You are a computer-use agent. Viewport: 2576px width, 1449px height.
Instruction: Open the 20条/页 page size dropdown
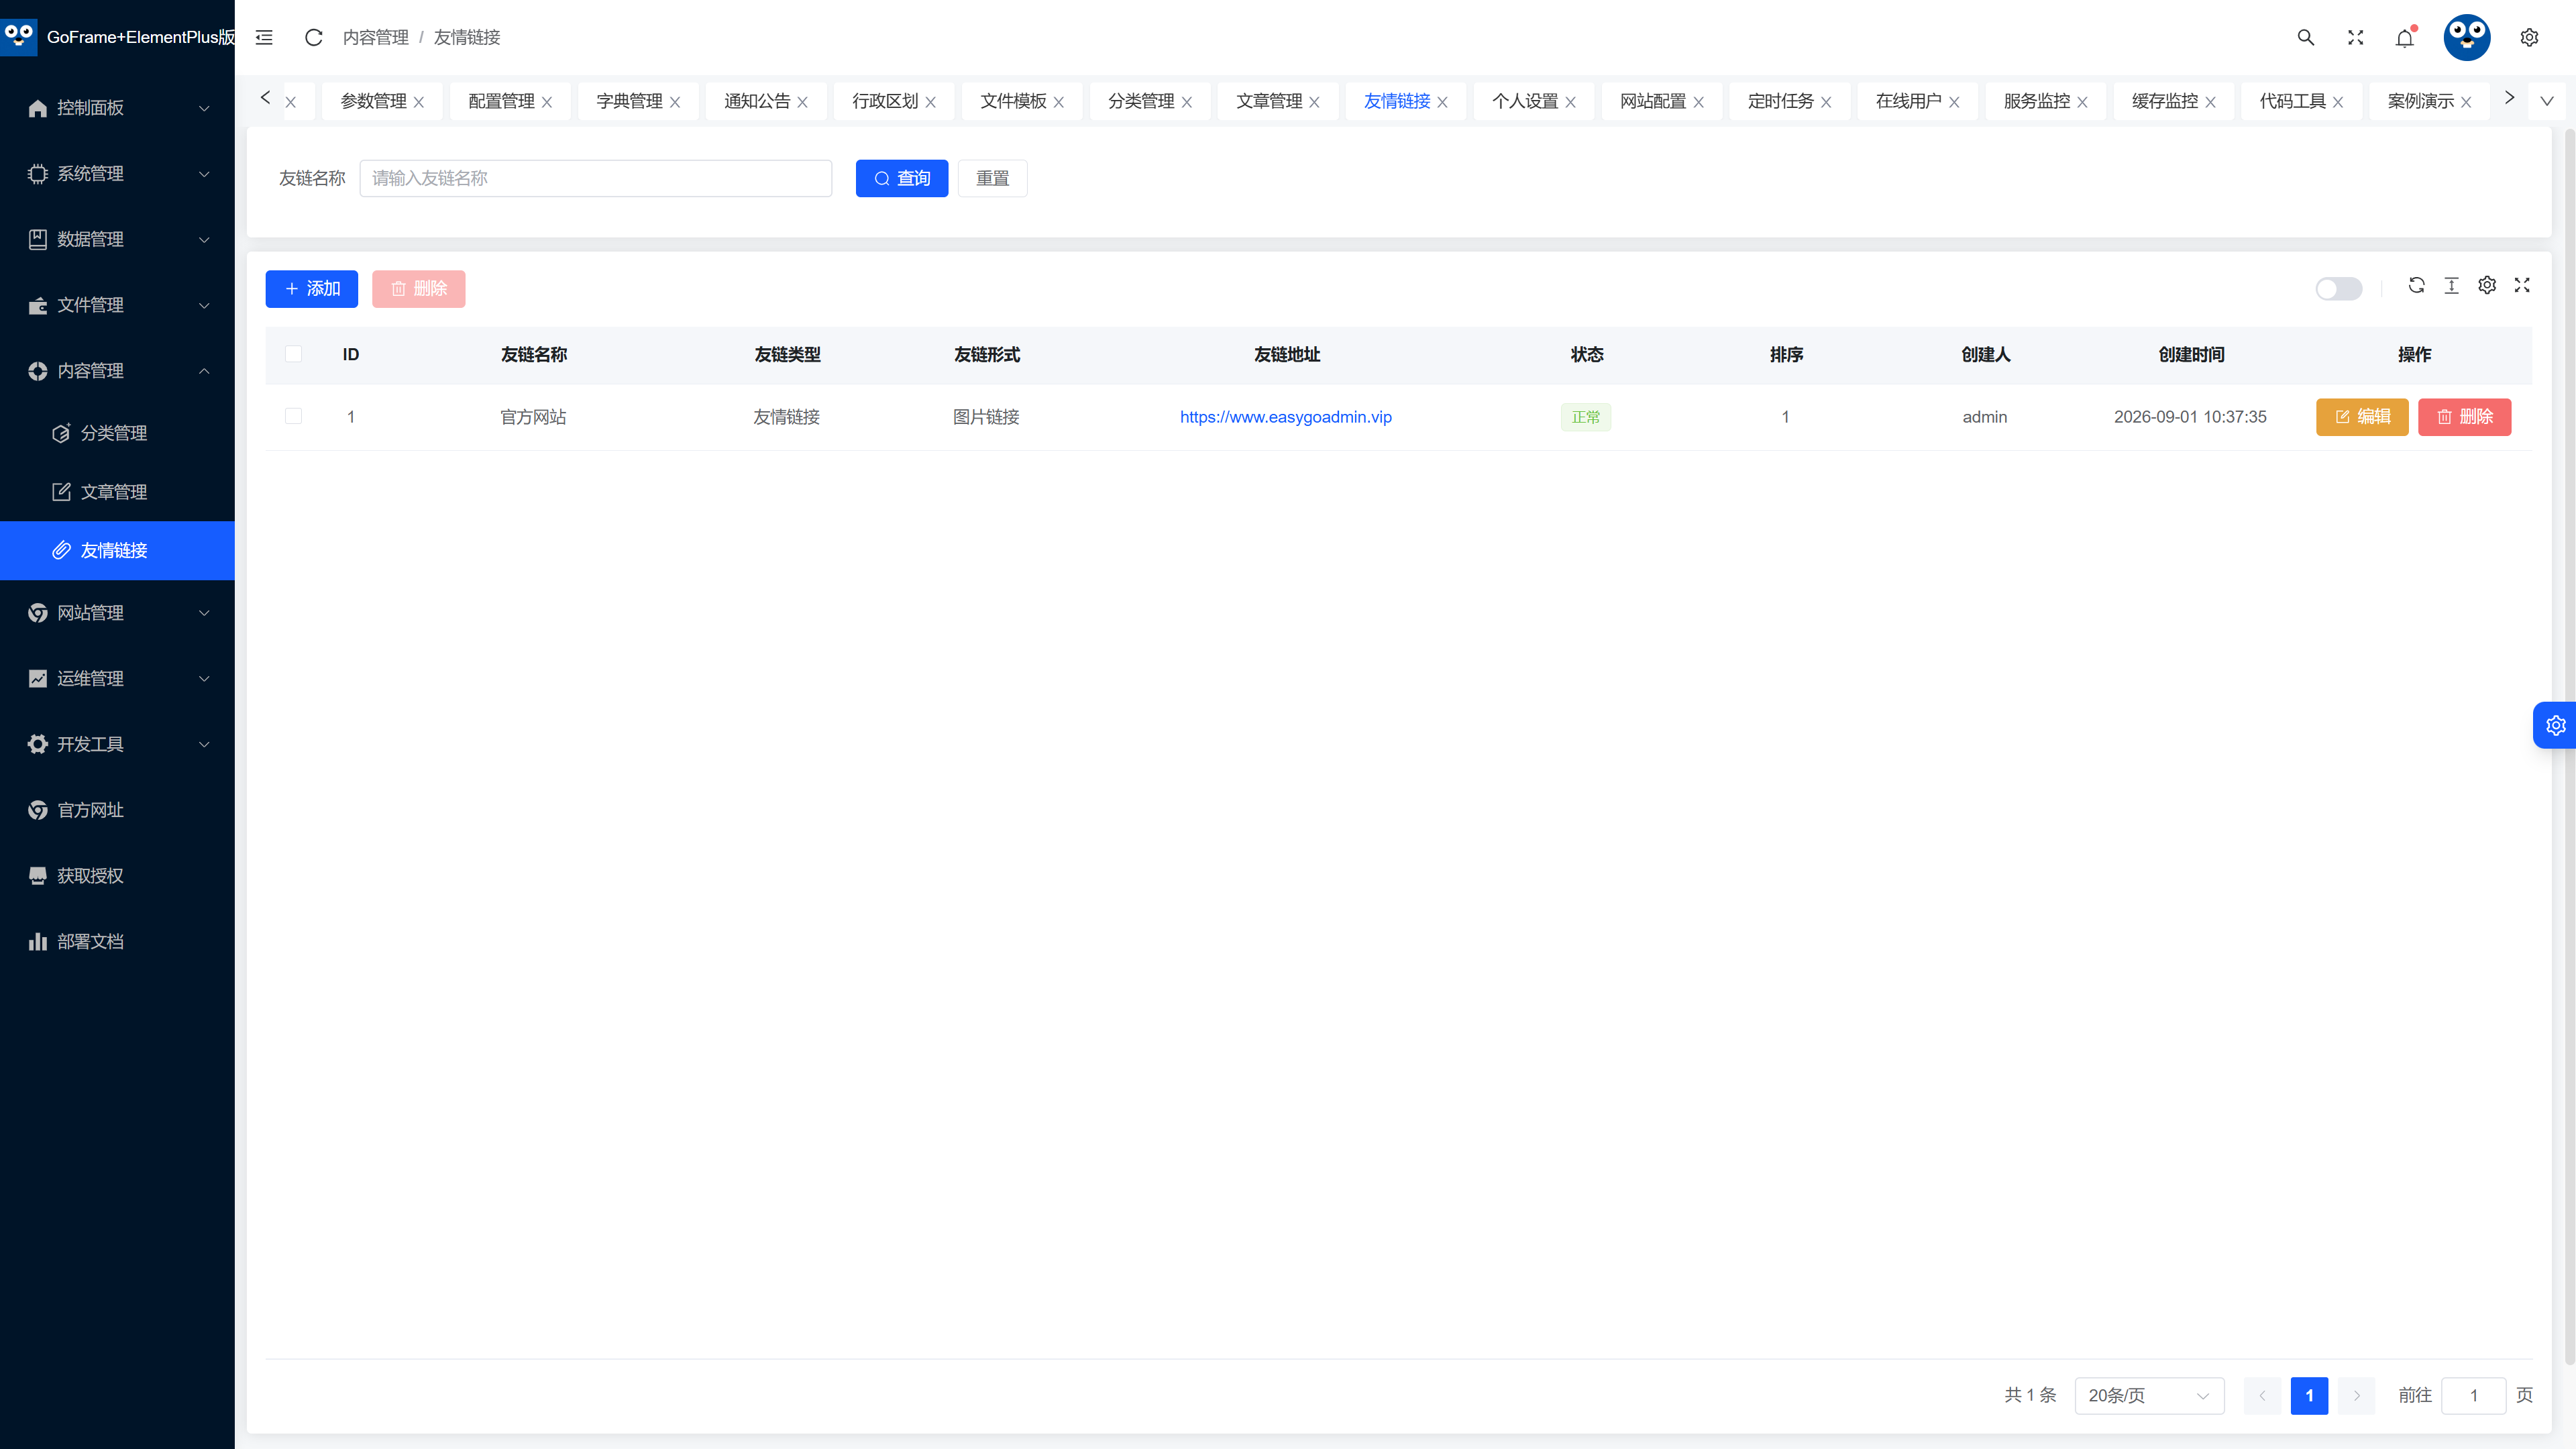[x=2149, y=1395]
